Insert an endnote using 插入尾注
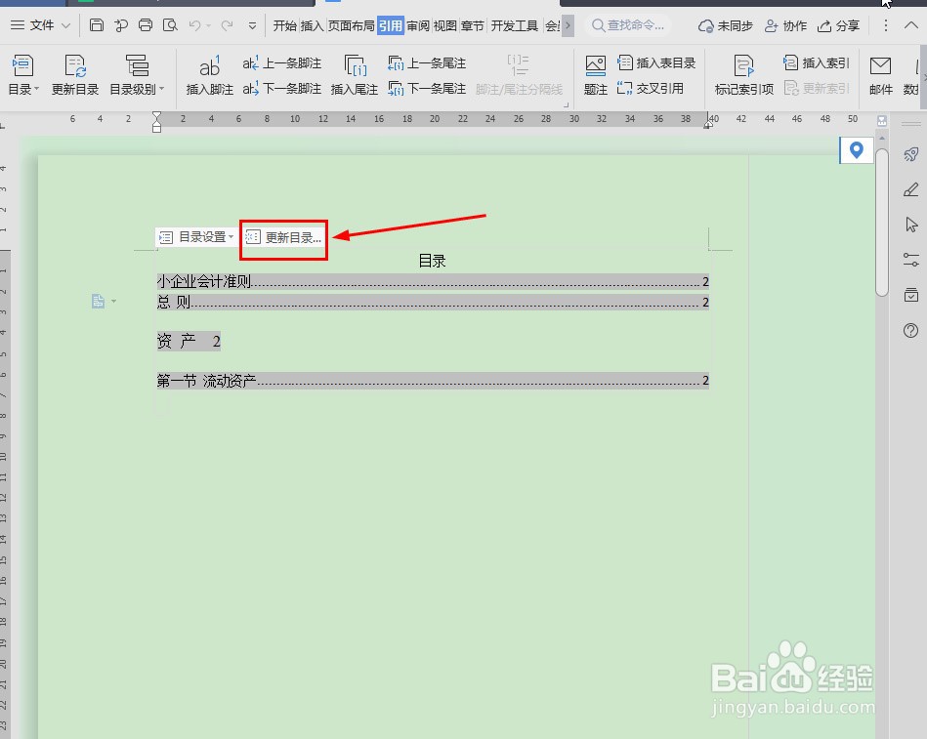The image size is (927, 739). click(354, 88)
